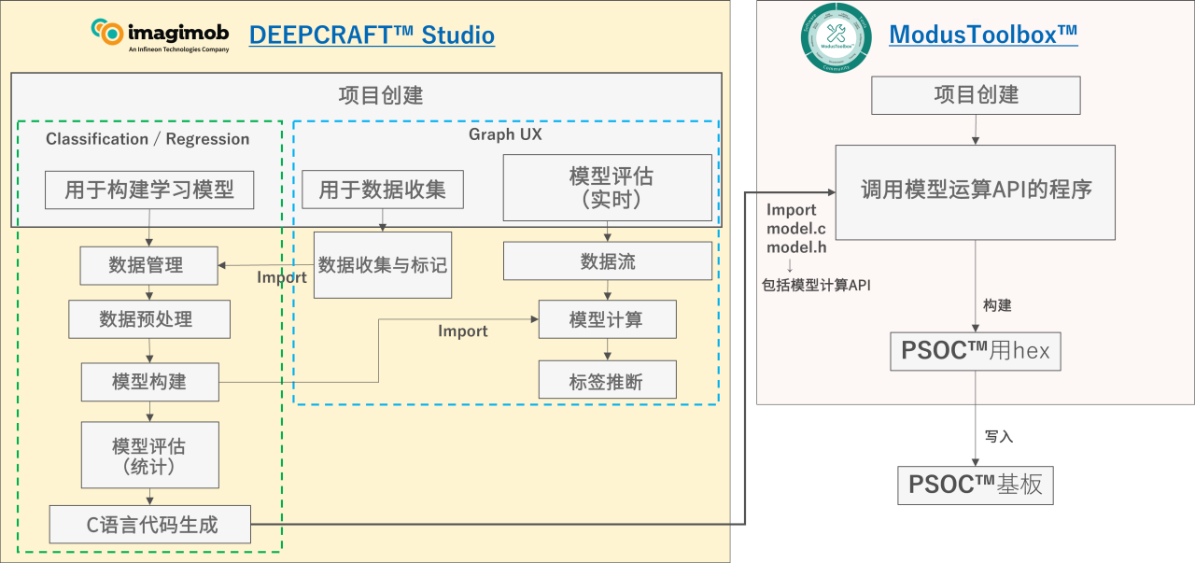Open the DEEPCRAFT™ Studio link
This screenshot has height=563, width=1195.
[372, 35]
